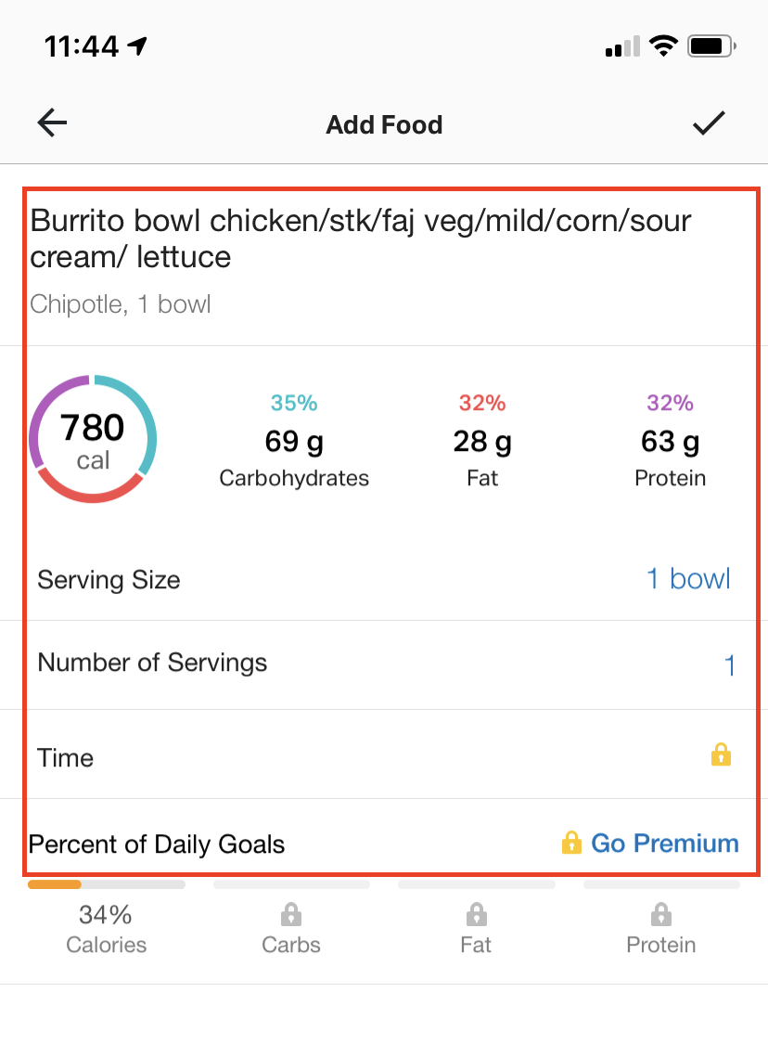Select the 28 g Fat stat
This screenshot has width=768, height=1044.
pyautogui.click(x=482, y=440)
